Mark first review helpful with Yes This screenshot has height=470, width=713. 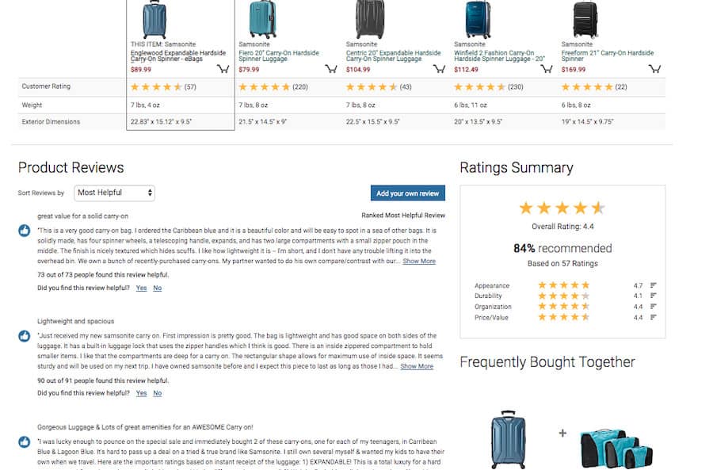point(142,288)
